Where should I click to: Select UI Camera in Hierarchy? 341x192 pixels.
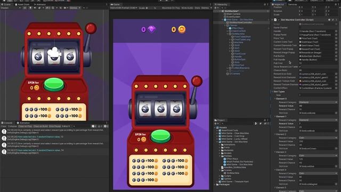tap(234, 74)
